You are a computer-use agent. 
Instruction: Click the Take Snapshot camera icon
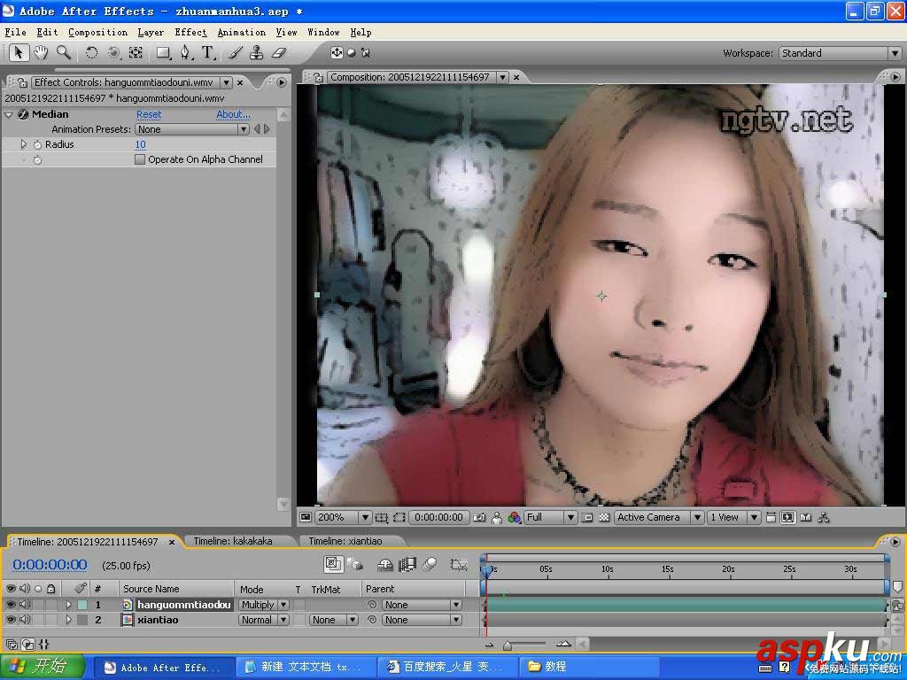tap(479, 517)
